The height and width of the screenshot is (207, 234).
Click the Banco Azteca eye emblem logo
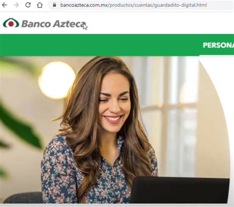pyautogui.click(x=11, y=23)
